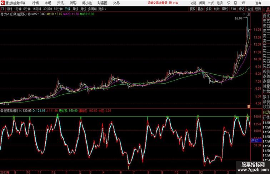Expand the 更多 periods chevron
This screenshot has height=174, width=270.
point(106,9)
